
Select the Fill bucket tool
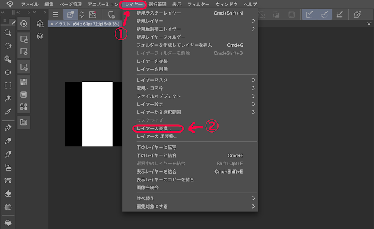coord(8,223)
